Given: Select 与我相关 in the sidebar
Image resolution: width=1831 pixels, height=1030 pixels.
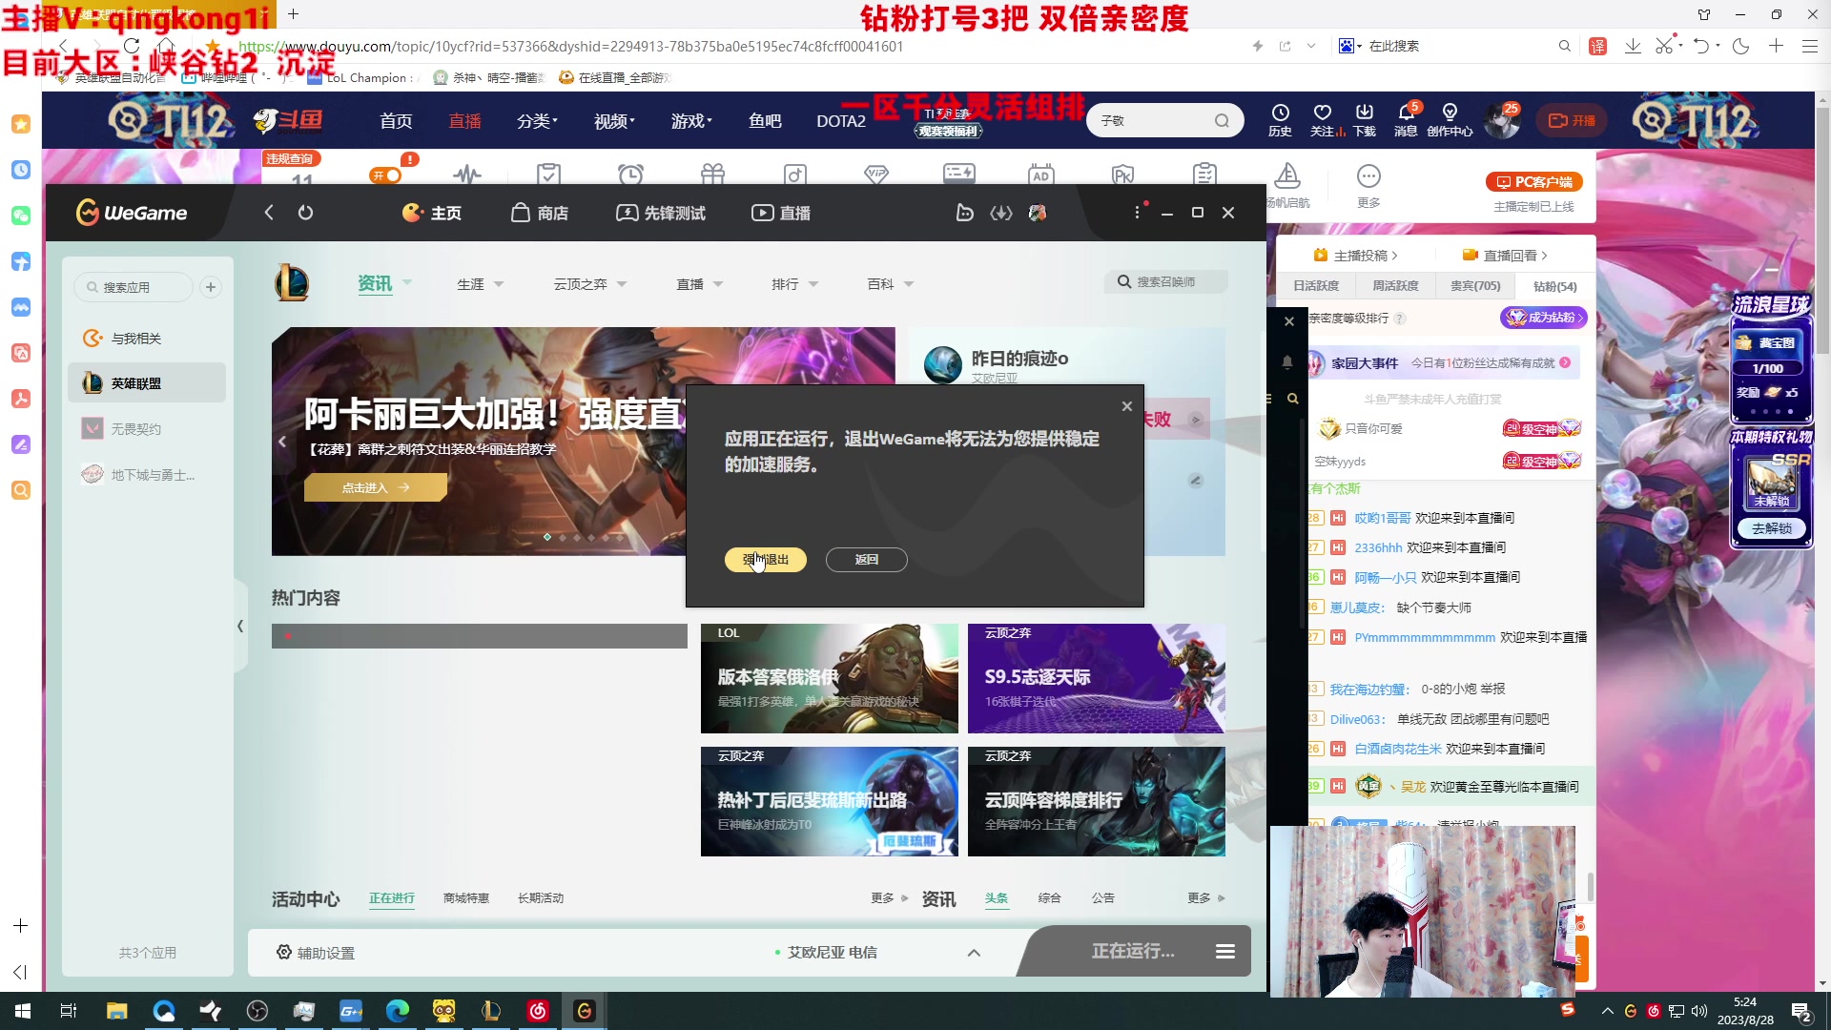Looking at the screenshot, I should point(147,339).
